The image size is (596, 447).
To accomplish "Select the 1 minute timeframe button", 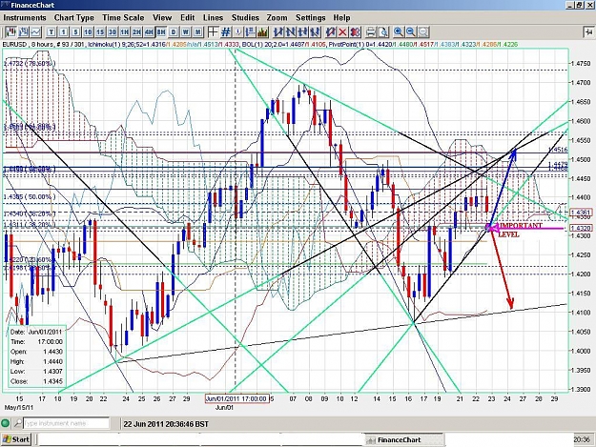I will (64, 31).
